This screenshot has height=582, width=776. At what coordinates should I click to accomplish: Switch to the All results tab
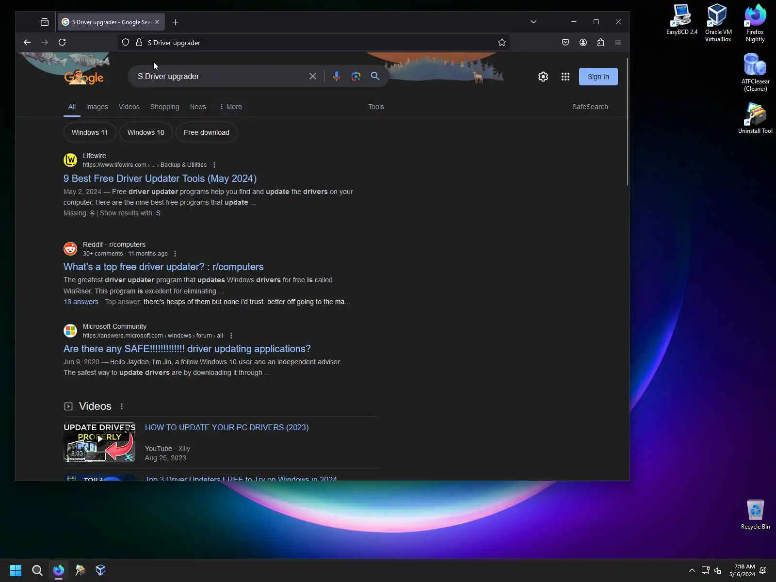click(72, 107)
